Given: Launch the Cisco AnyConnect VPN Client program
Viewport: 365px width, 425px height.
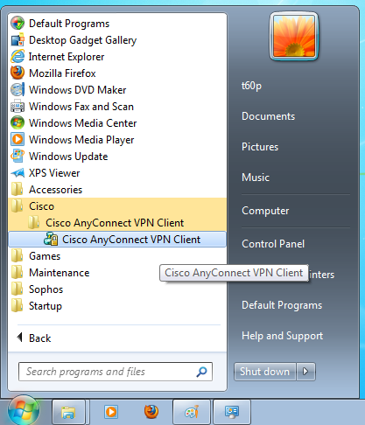Looking at the screenshot, I should tap(117, 240).
